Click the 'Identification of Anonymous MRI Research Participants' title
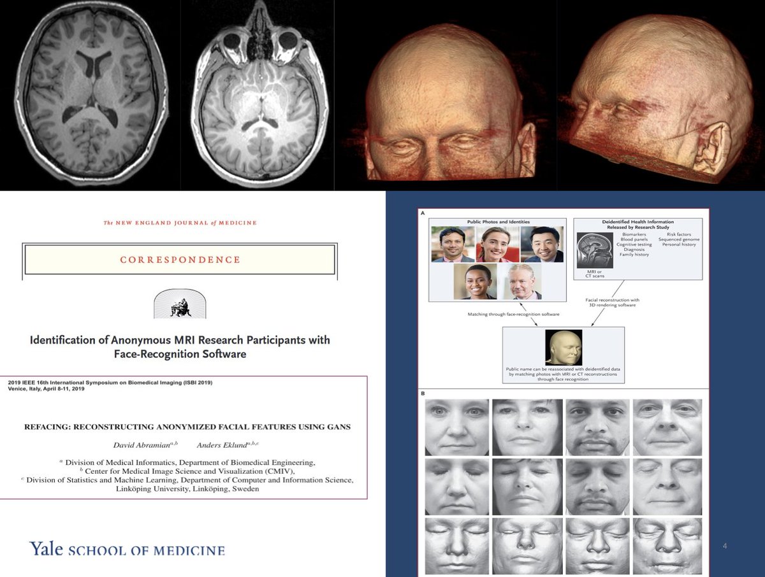 (180, 346)
